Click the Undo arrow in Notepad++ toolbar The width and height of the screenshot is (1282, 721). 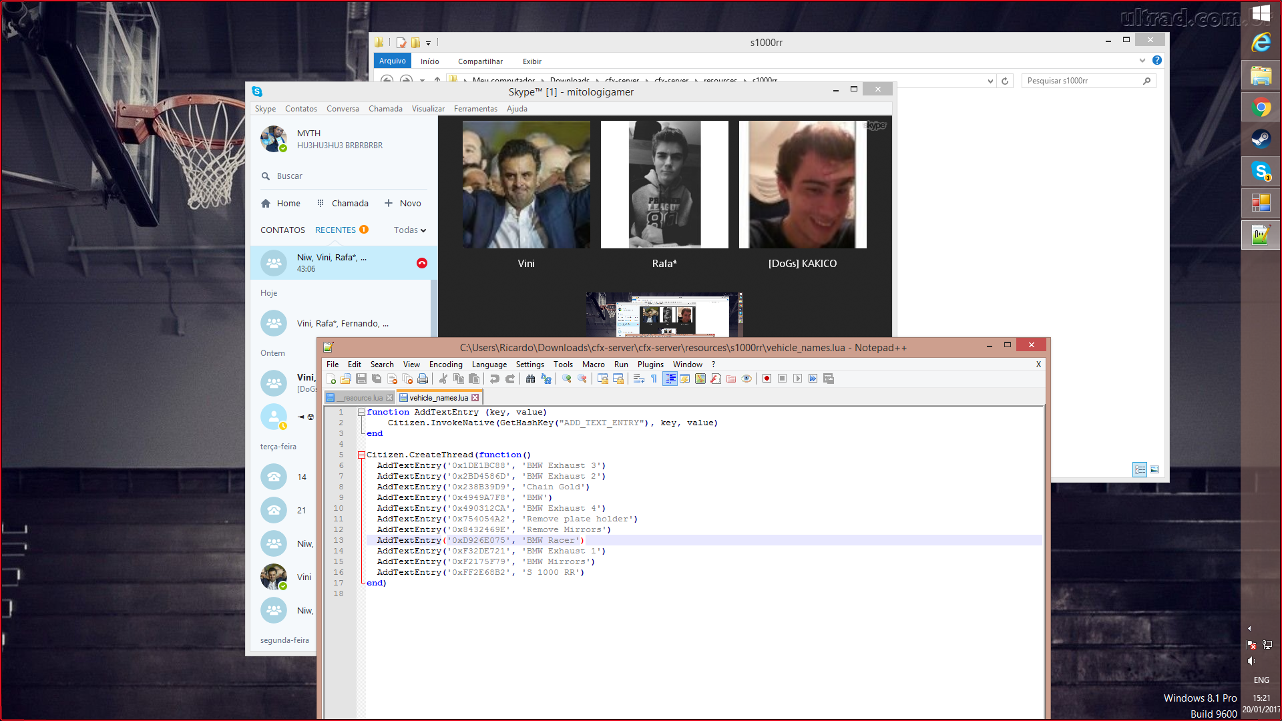coord(495,379)
